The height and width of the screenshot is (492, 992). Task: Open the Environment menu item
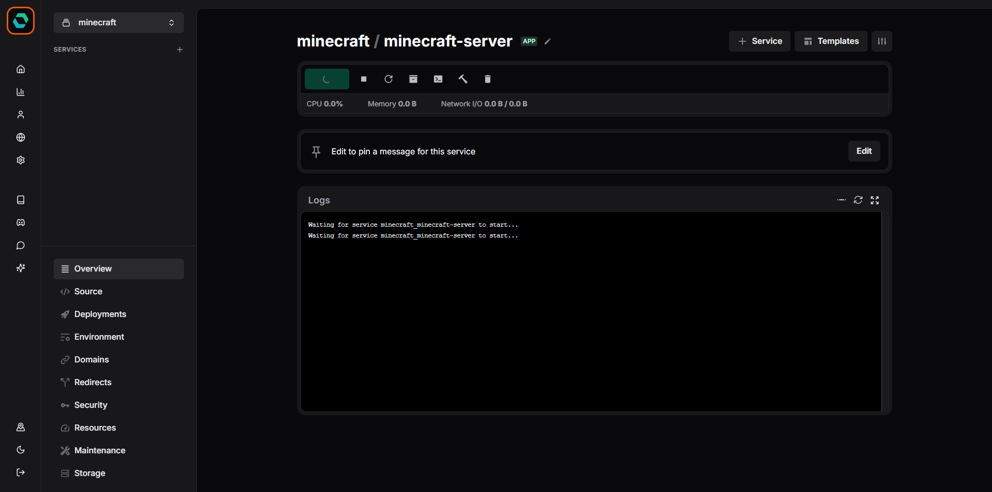119,337
